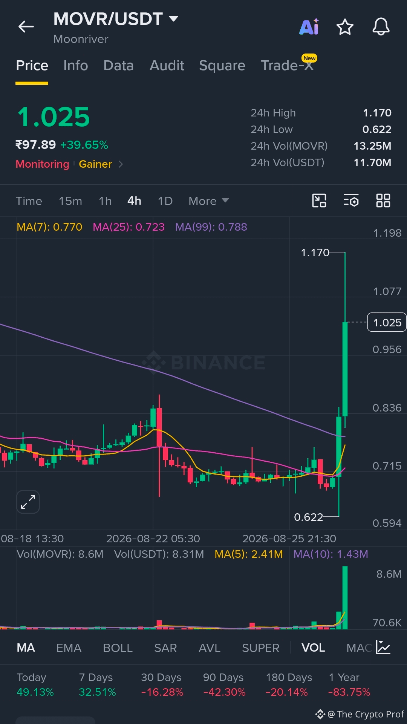Tap the 24h High value 1.170
407x724 pixels.
tap(377, 113)
